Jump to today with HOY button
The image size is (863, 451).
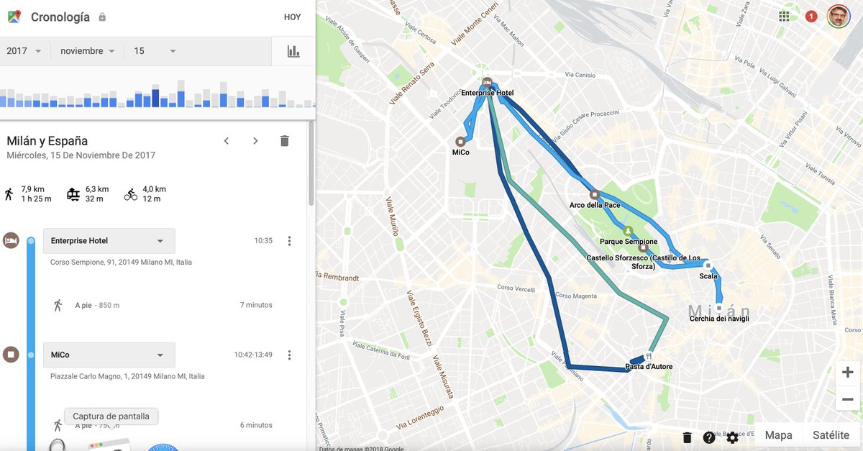pos(292,17)
